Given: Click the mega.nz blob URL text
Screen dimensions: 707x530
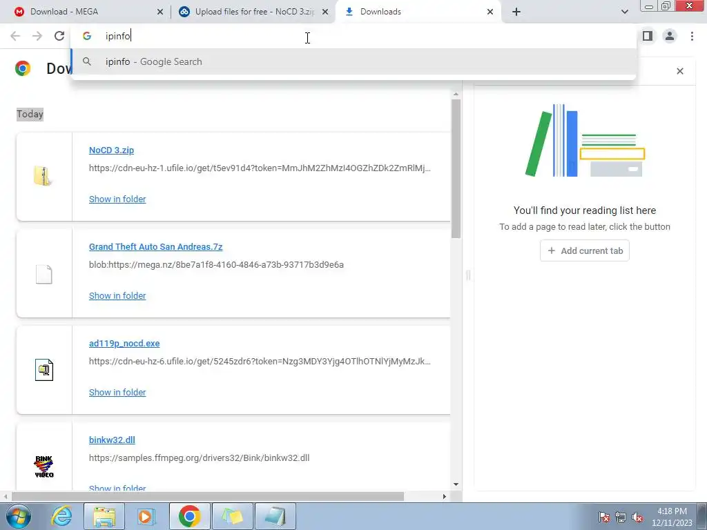Looking at the screenshot, I should 216,264.
